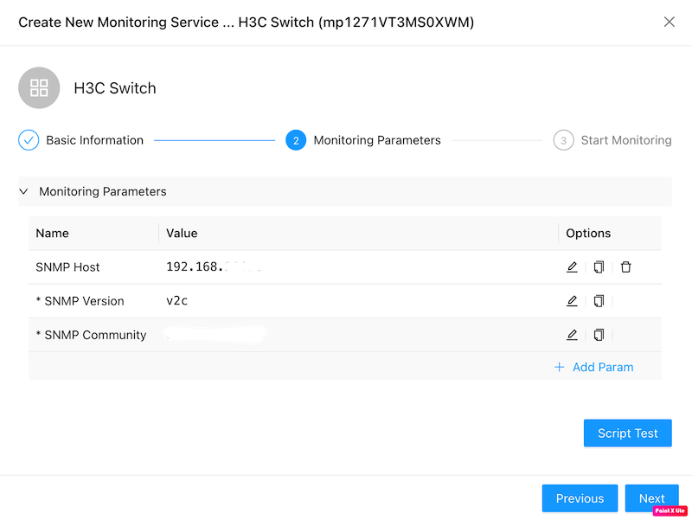Copy the SNMP Version parameter row
The height and width of the screenshot is (520, 692).
(x=599, y=301)
